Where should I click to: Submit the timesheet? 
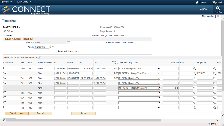[x=41, y=113]
